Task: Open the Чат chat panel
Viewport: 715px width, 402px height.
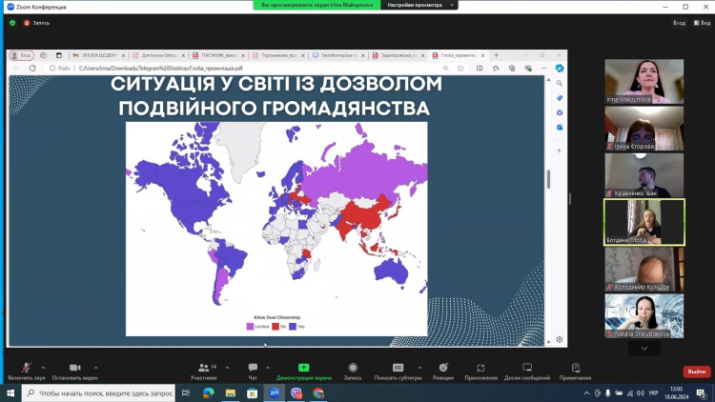Action: pos(253,369)
